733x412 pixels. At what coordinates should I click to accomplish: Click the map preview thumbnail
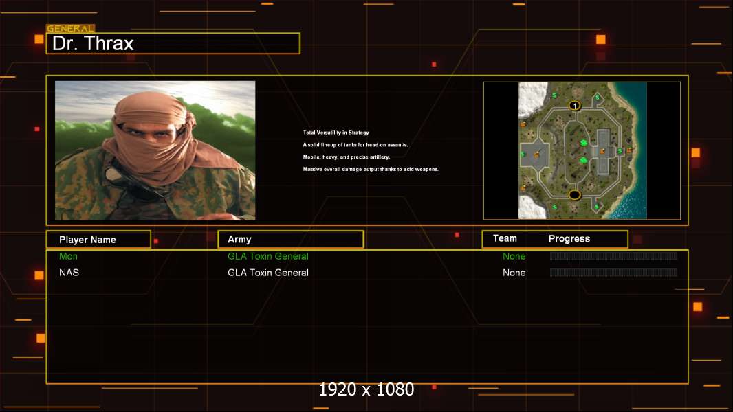[582, 150]
